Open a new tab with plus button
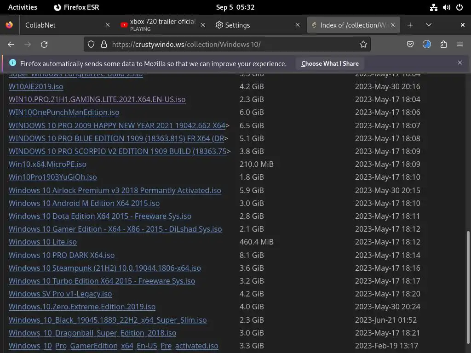This screenshot has width=471, height=353. point(410,25)
